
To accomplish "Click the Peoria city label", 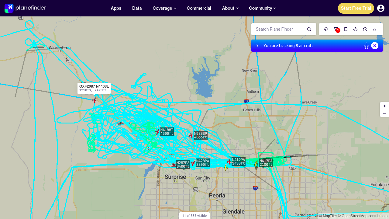I will [217, 195].
